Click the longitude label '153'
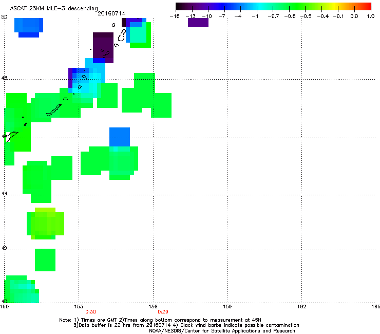The width and height of the screenshot is (380, 334). (x=79, y=307)
